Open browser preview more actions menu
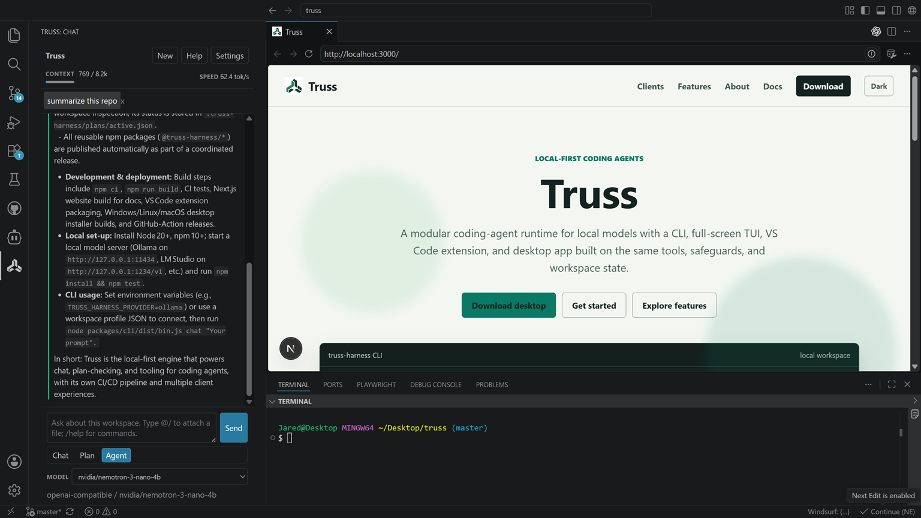This screenshot has width=921, height=518. pos(907,54)
